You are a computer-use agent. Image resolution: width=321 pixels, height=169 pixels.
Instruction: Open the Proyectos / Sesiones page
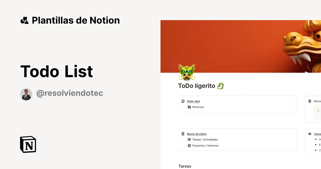205,145
